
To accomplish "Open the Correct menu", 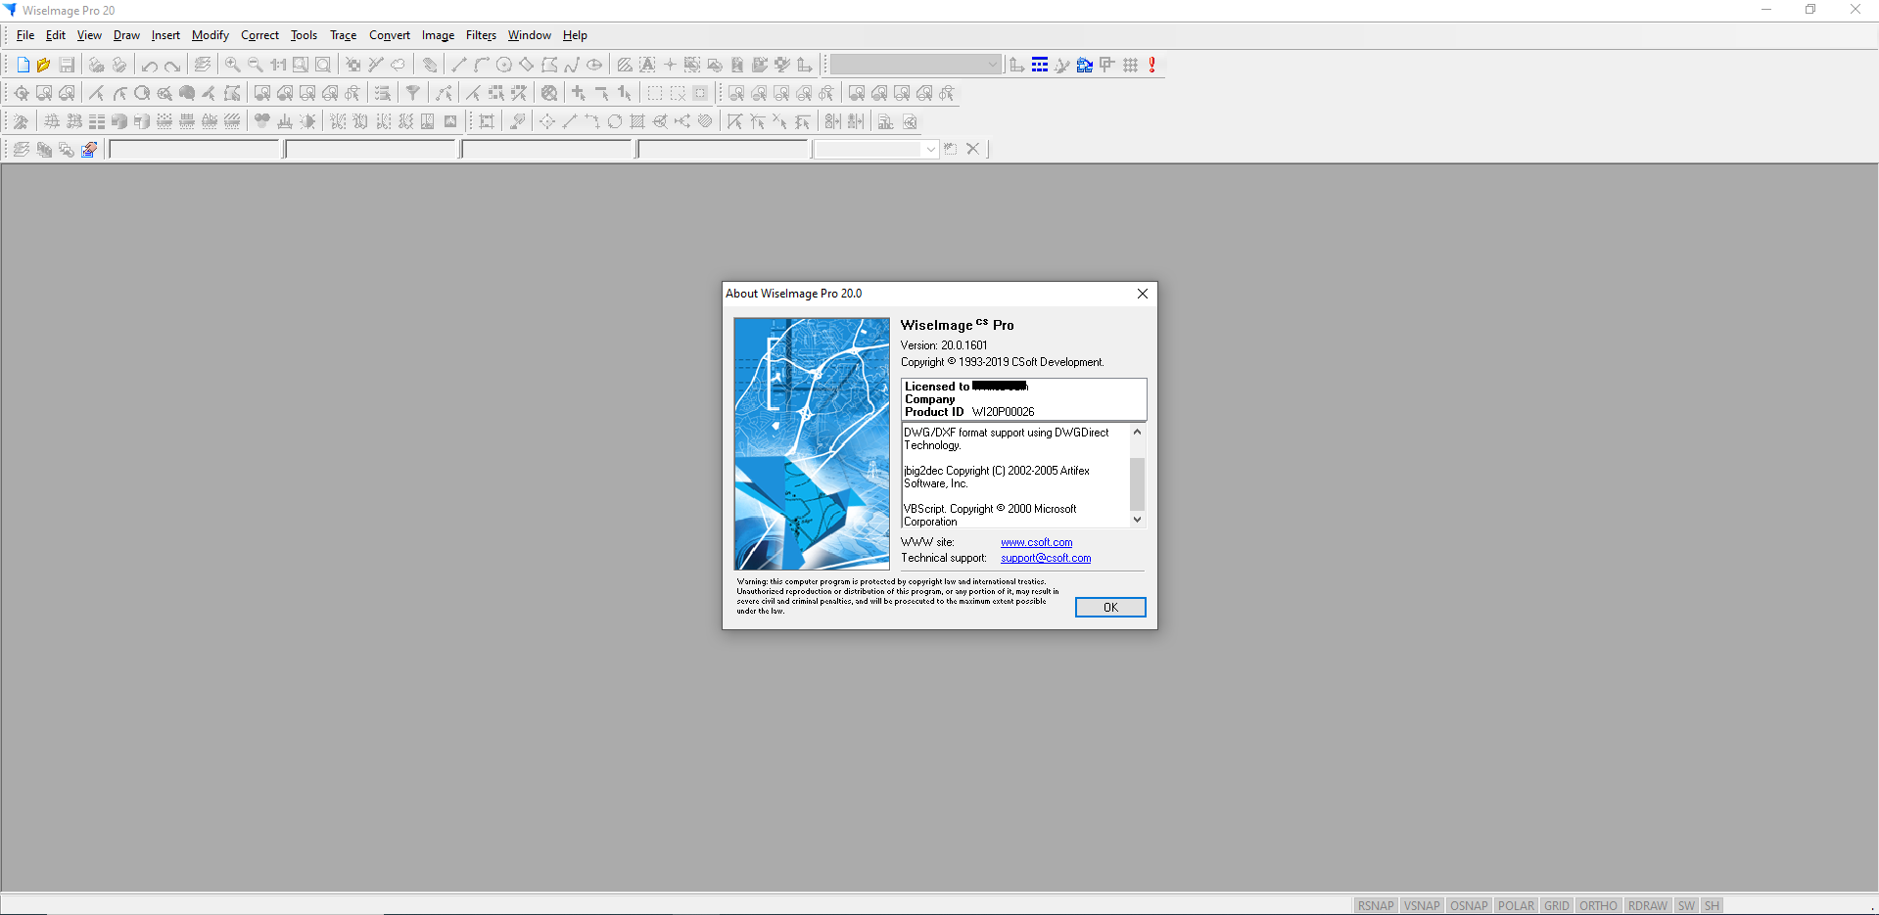I will tap(260, 35).
